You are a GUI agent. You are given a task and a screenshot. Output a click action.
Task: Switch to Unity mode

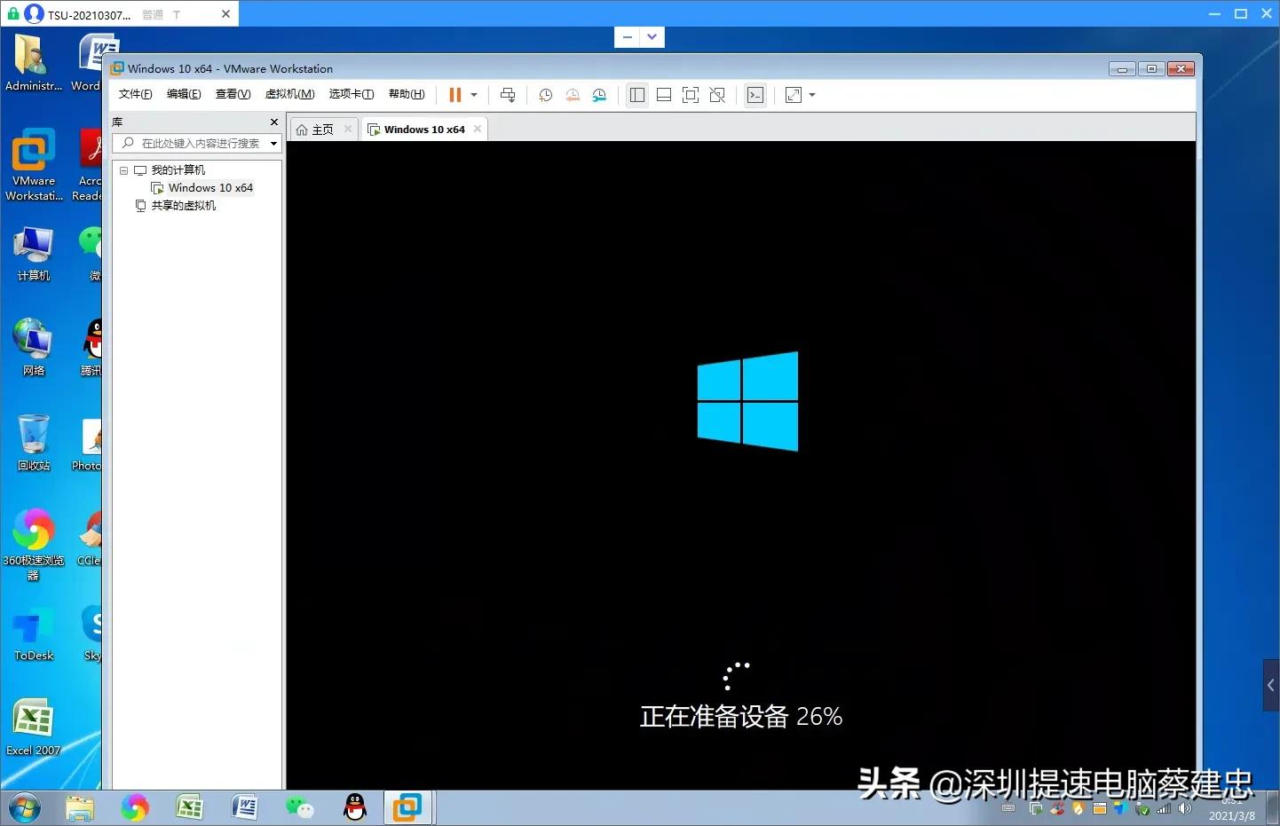717,95
